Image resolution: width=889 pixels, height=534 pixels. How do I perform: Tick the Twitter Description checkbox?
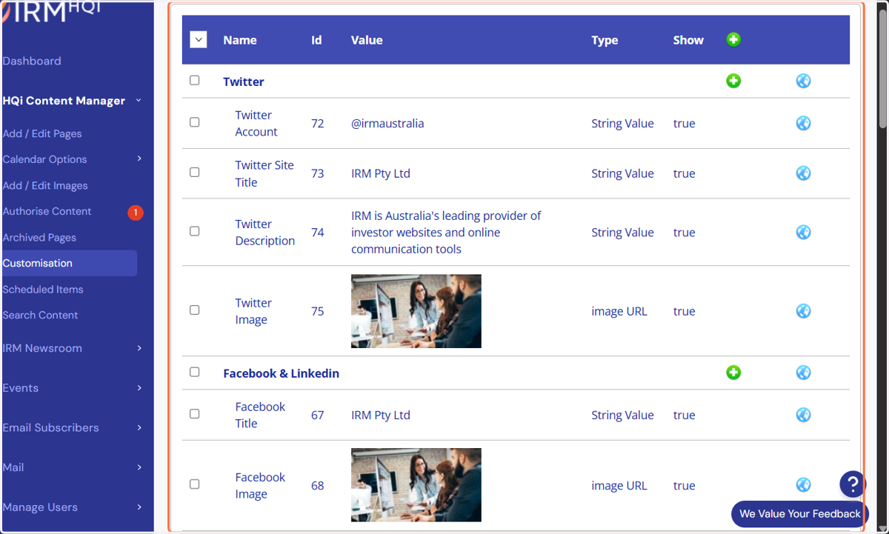pos(195,231)
